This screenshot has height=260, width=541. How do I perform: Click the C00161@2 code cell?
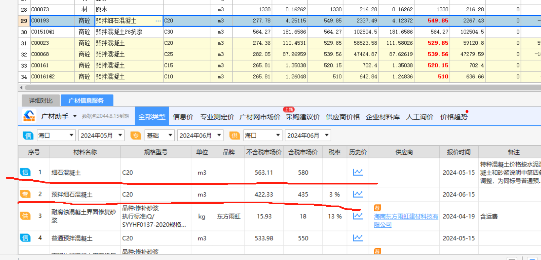pyautogui.click(x=52, y=77)
